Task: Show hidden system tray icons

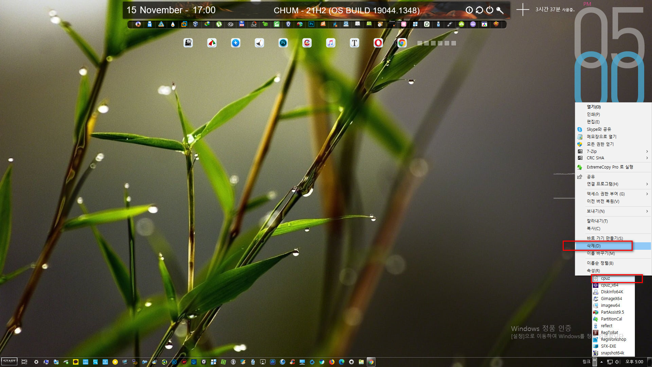Action: (x=601, y=362)
